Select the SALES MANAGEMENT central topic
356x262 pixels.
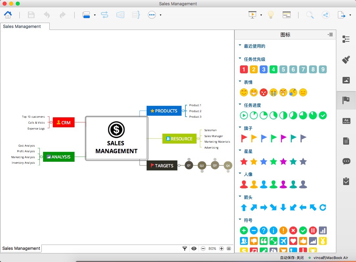click(116, 138)
